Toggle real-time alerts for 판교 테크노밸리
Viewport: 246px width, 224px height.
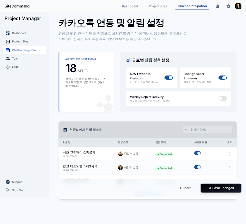point(197,167)
